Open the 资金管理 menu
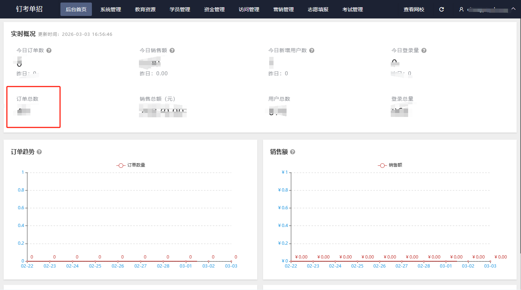521x290 pixels. (214, 9)
